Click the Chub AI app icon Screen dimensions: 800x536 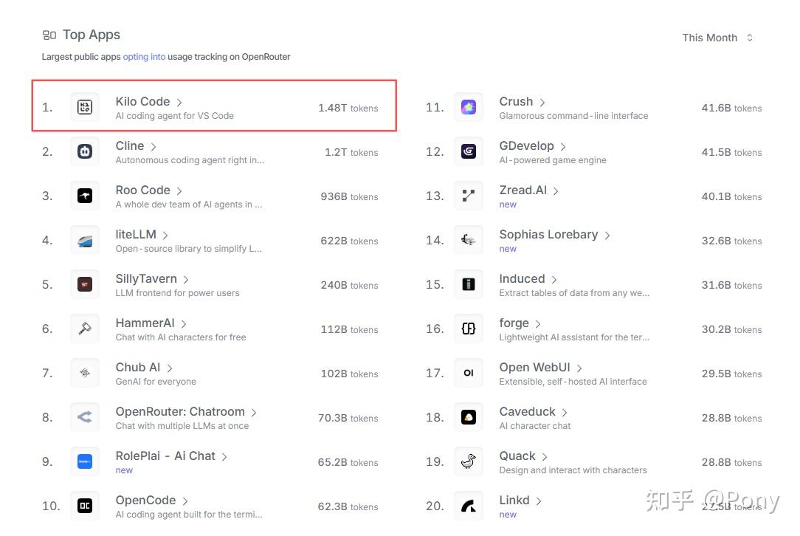(x=85, y=373)
